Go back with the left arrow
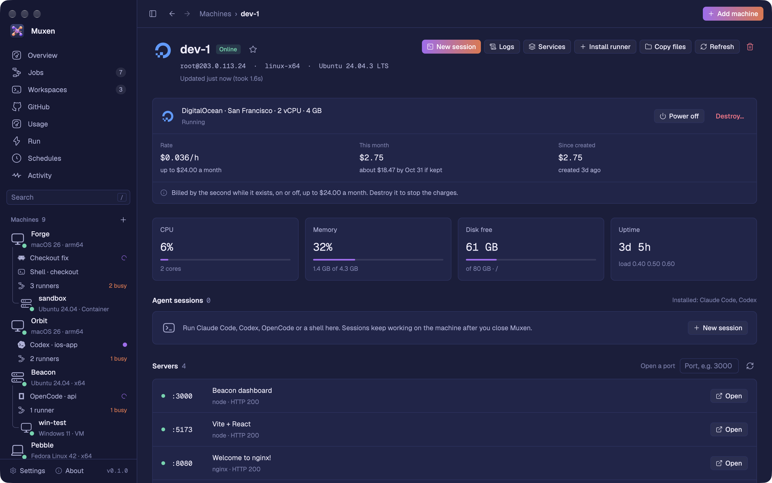 172,14
